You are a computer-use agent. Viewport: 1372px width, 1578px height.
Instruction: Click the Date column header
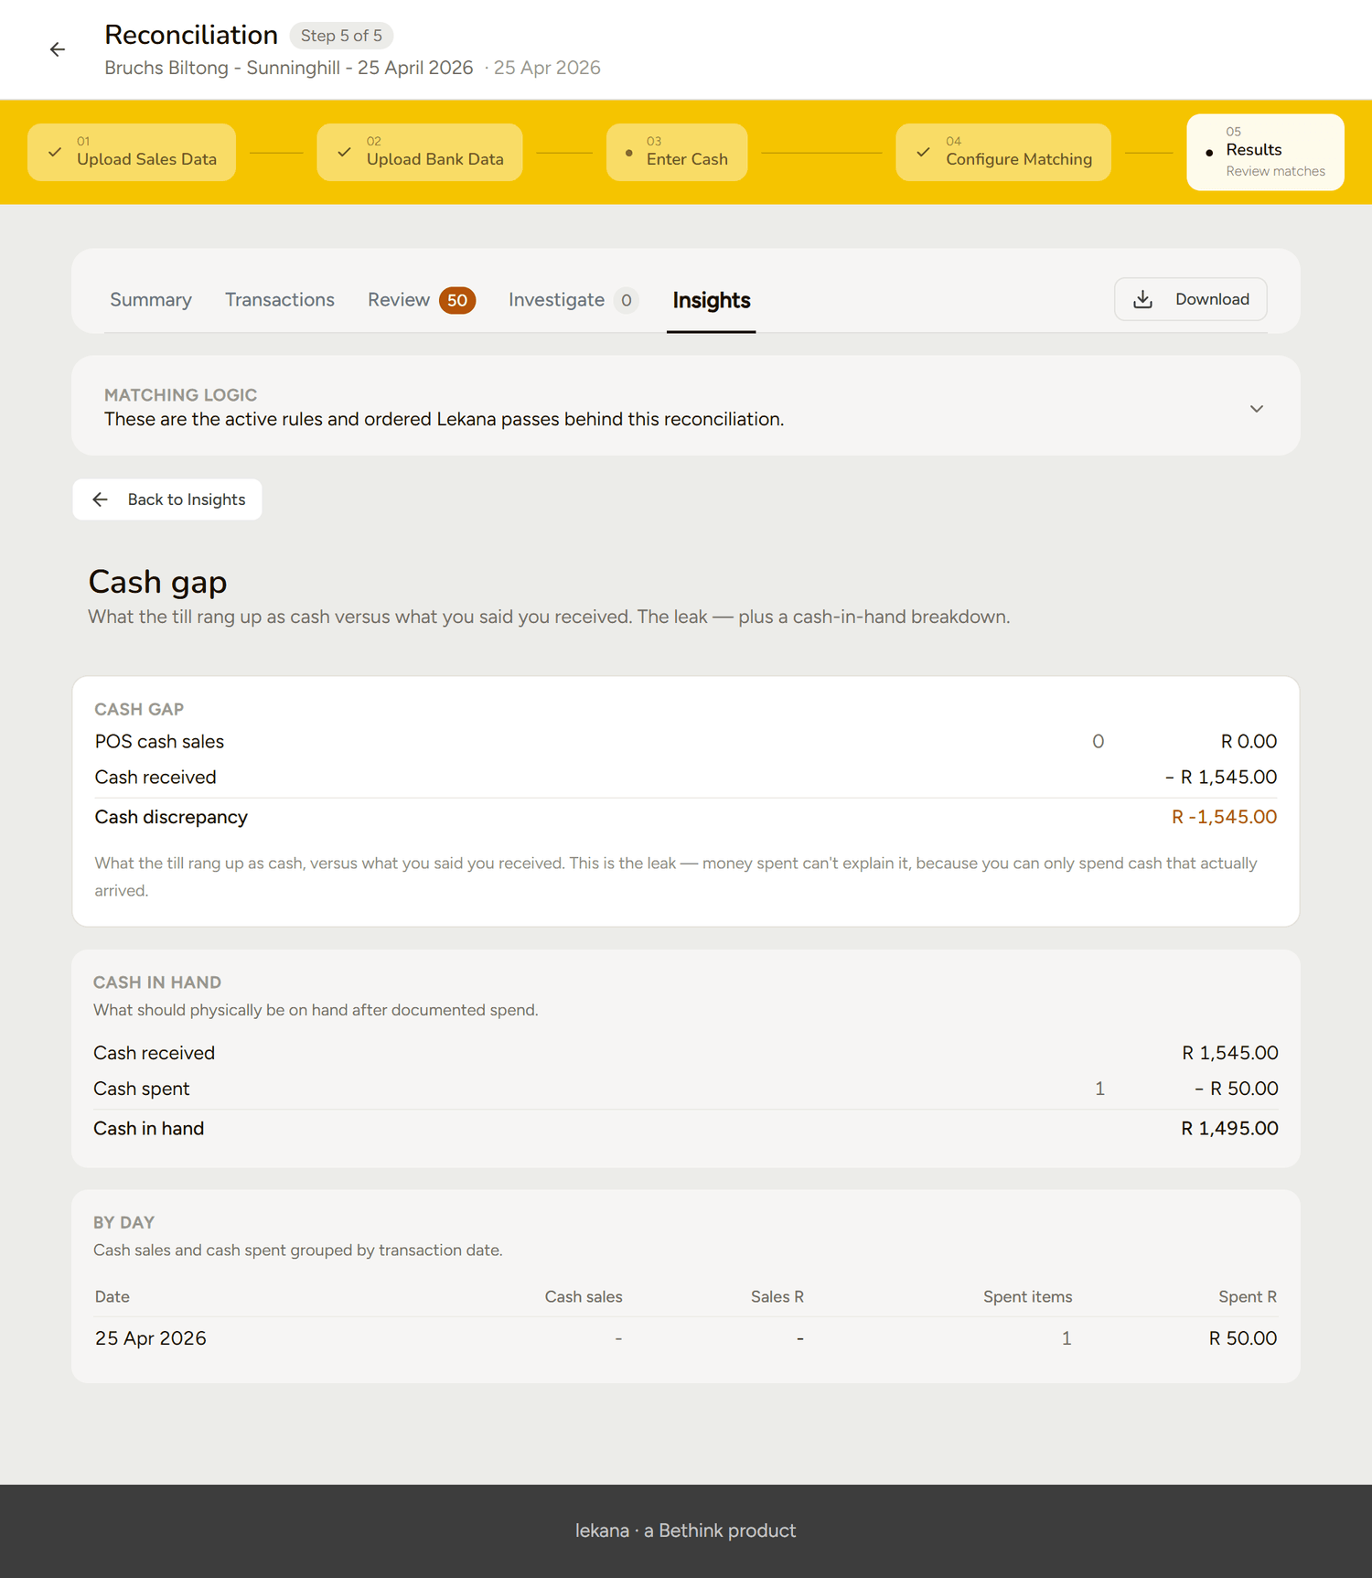(x=113, y=1297)
